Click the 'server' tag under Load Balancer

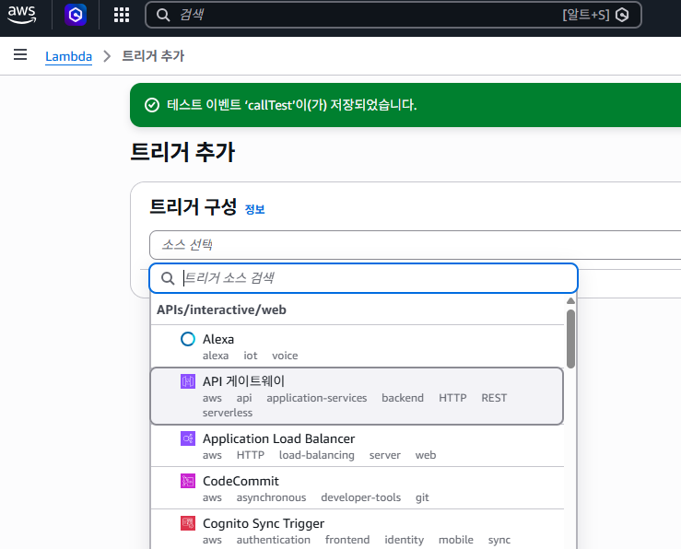pos(385,455)
